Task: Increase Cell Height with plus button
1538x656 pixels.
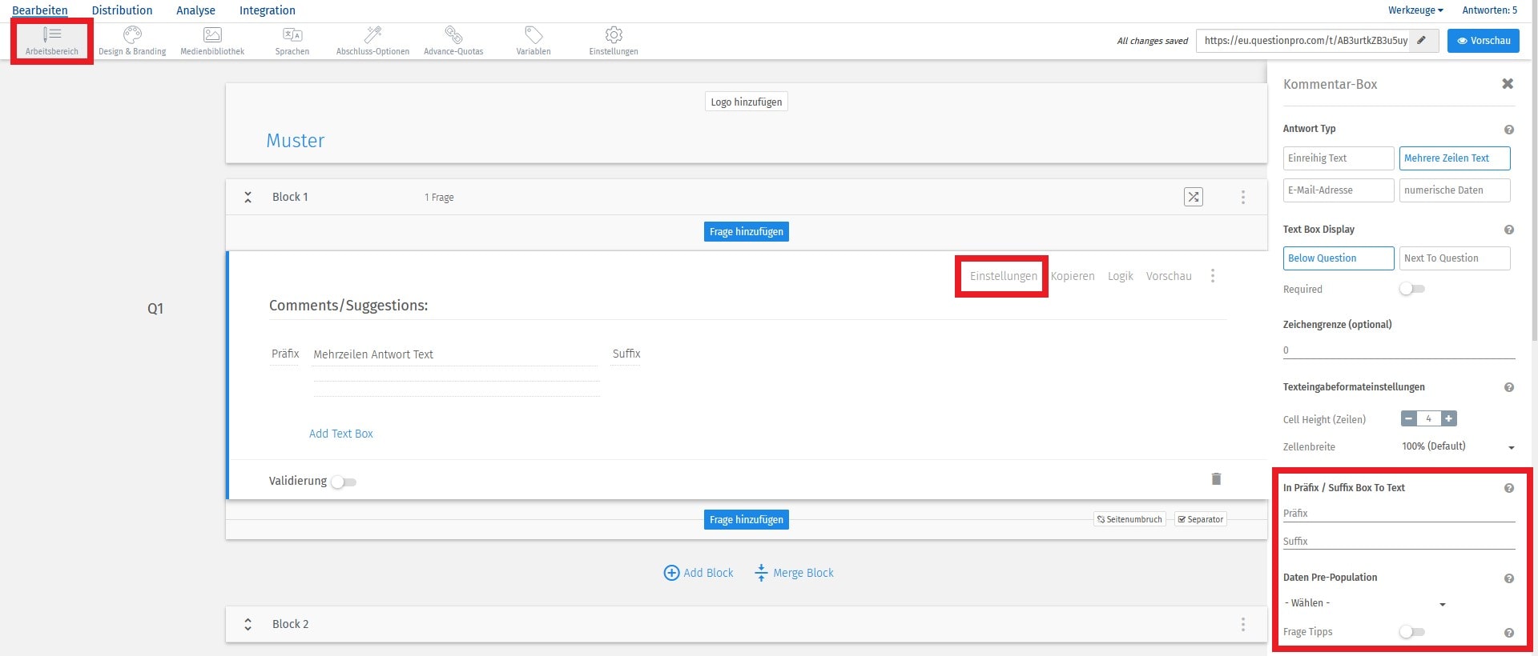Action: click(1448, 418)
